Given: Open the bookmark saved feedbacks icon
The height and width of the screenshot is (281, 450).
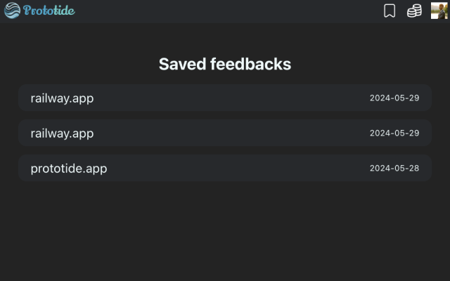Looking at the screenshot, I should pos(390,11).
